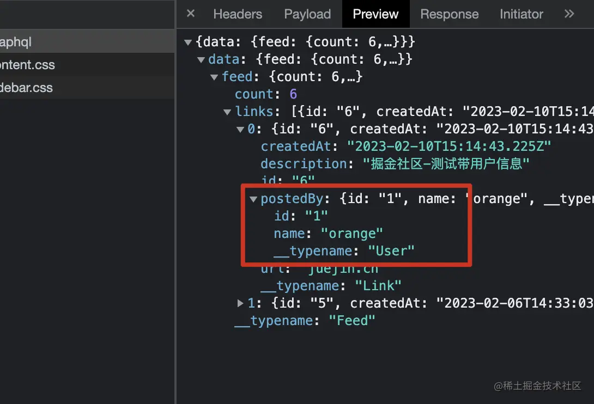This screenshot has width=594, height=404.
Task: Collapse the links array
Action: [227, 112]
